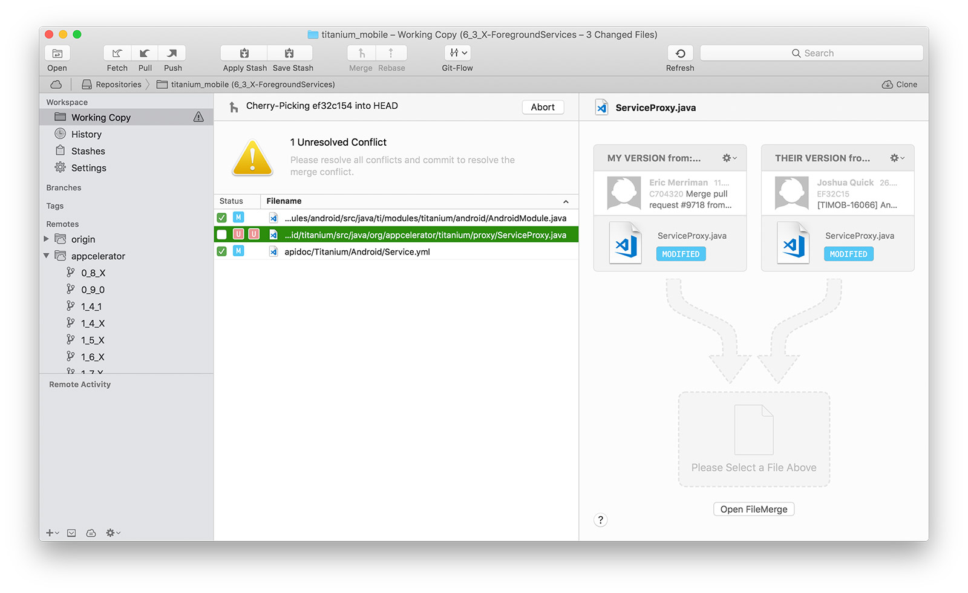This screenshot has height=593, width=968.
Task: Select the 1_4_X branch
Action: 93,324
